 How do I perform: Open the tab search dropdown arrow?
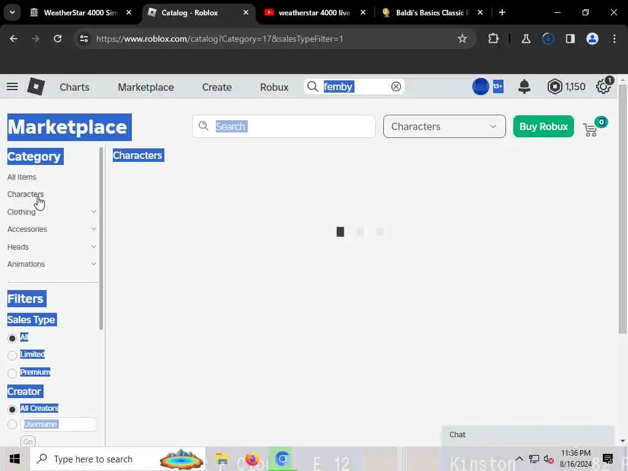pyautogui.click(x=12, y=12)
